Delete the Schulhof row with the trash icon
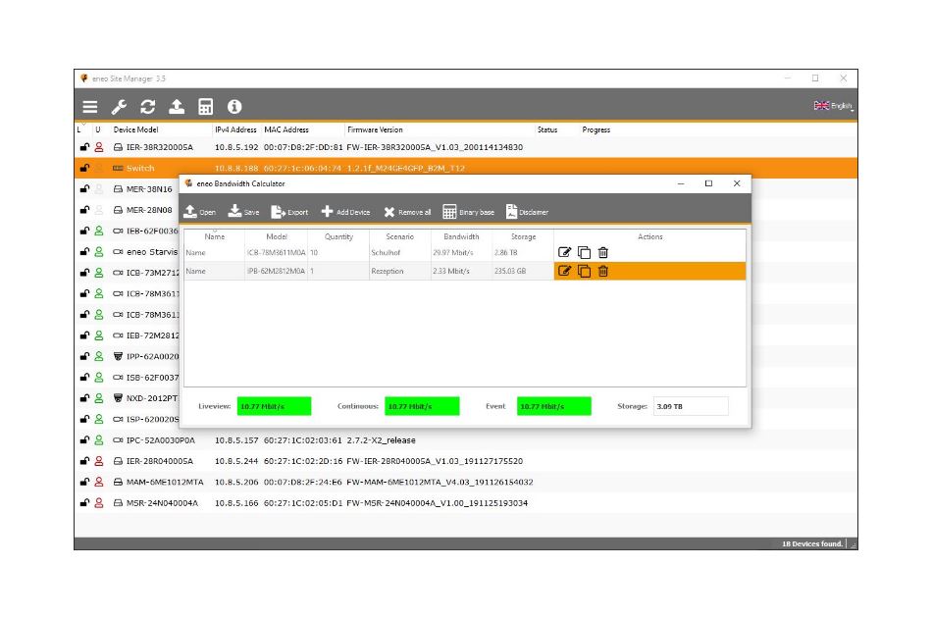Viewport: 932px width, 618px height. pyautogui.click(x=603, y=252)
